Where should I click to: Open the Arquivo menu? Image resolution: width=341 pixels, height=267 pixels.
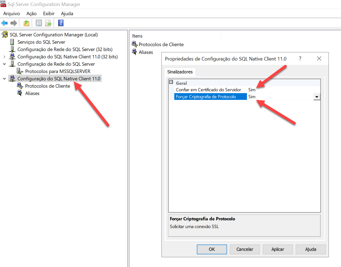click(12, 14)
